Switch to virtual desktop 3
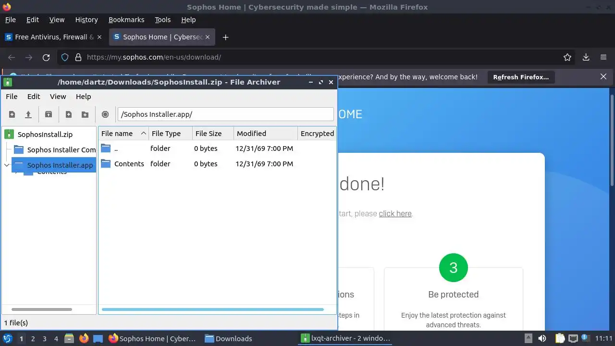 44,339
